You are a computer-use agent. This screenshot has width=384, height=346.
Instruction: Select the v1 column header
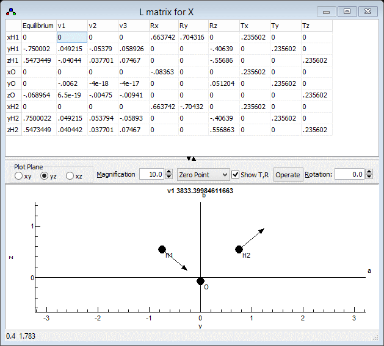[72, 26]
